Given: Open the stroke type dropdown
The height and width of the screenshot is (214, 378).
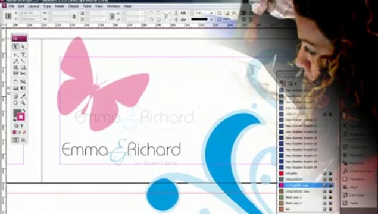Looking at the screenshot, I should 211,20.
